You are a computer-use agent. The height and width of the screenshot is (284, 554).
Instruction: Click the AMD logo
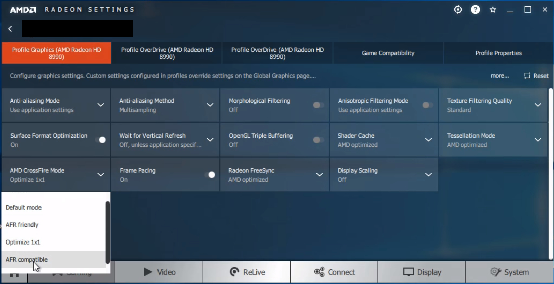coord(23,10)
